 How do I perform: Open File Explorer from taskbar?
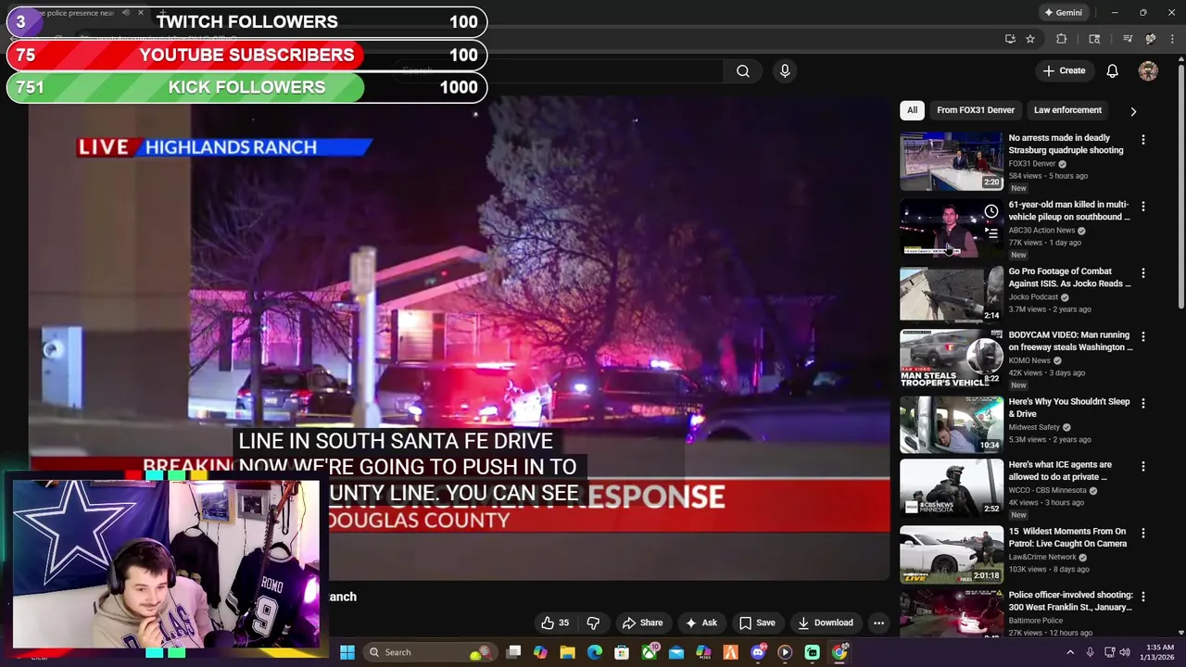click(568, 652)
